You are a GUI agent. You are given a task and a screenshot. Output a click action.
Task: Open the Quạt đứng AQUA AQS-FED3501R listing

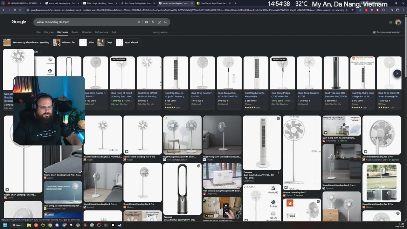pos(229,83)
